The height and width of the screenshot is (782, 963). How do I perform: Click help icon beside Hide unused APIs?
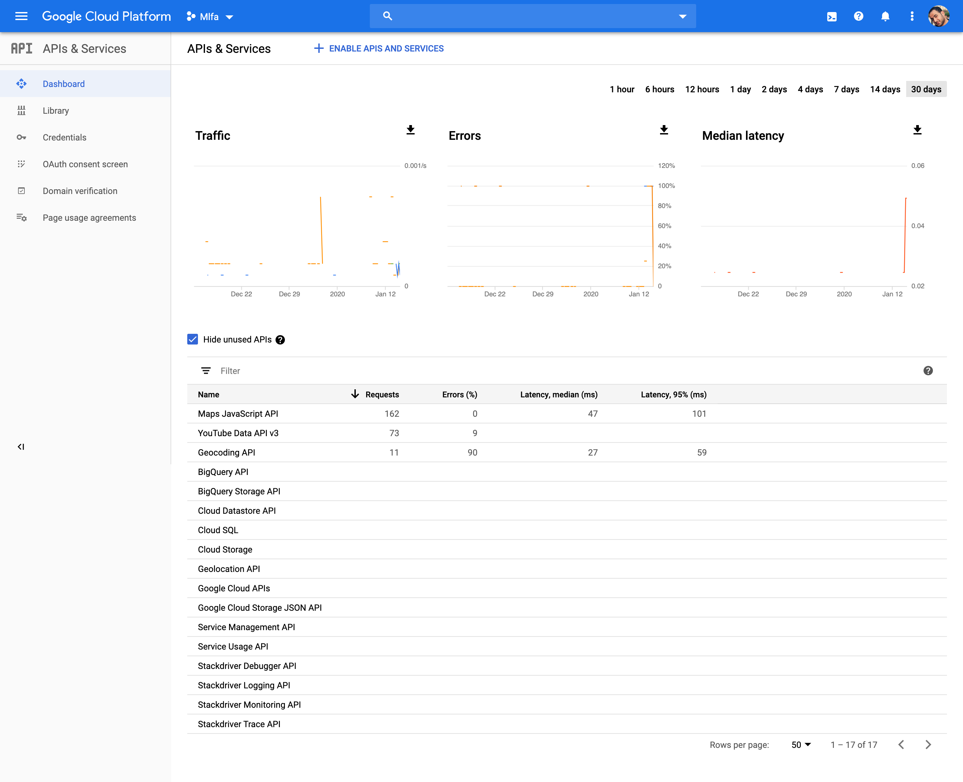point(280,339)
